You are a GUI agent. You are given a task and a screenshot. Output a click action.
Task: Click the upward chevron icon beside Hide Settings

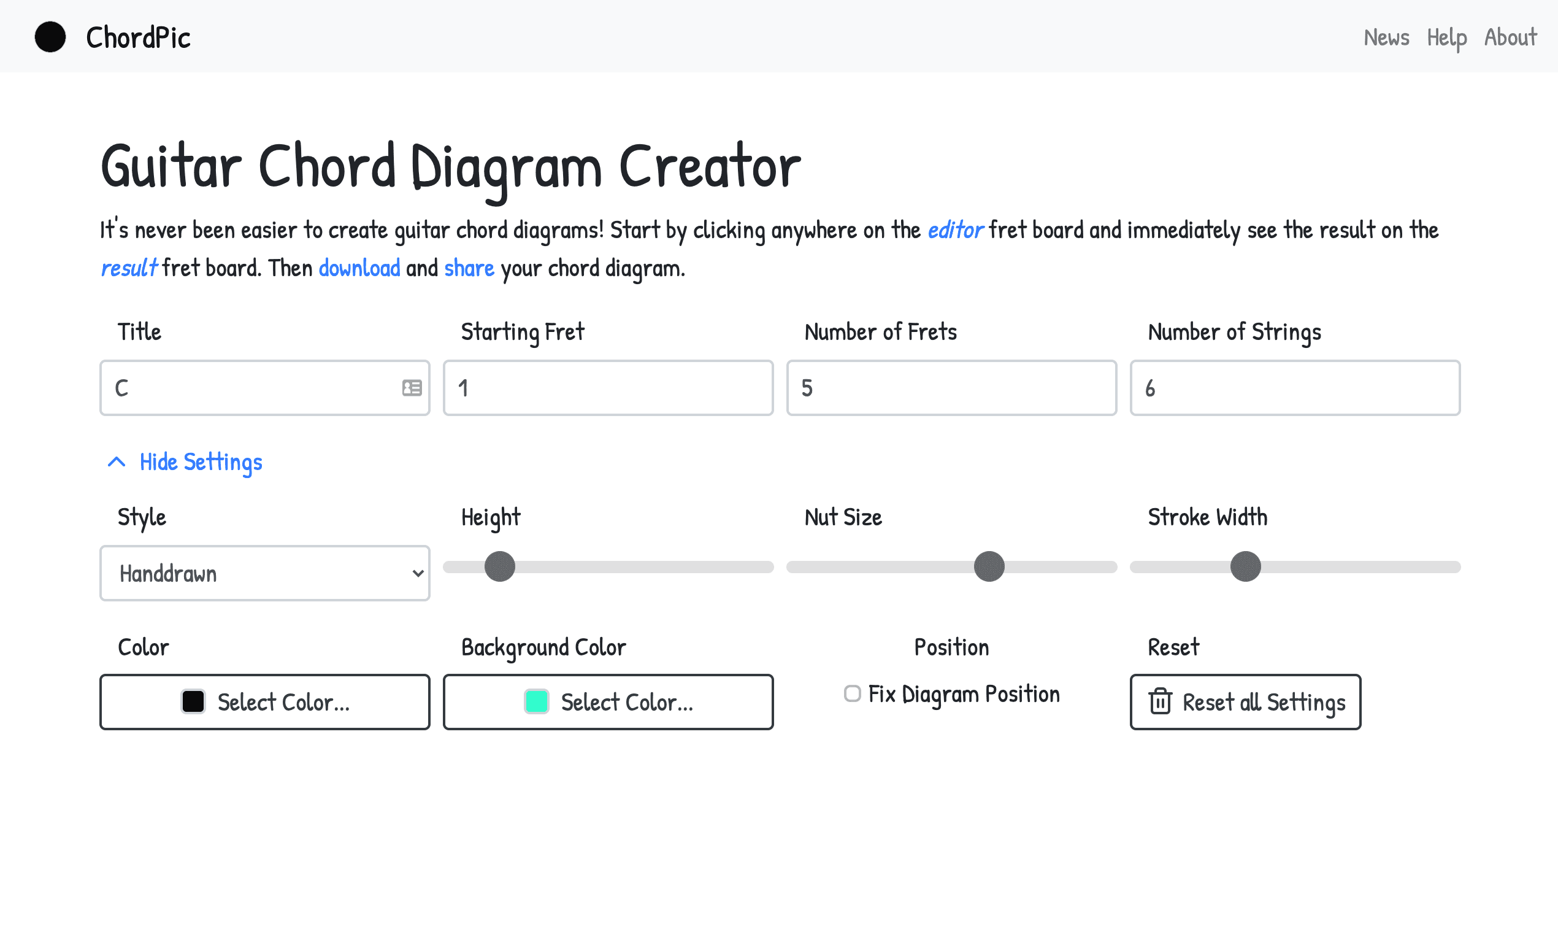click(117, 462)
